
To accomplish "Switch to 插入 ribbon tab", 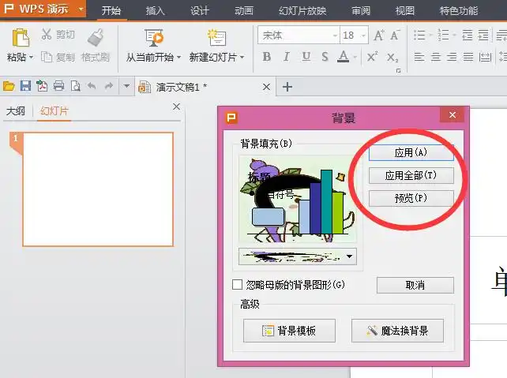I will [x=156, y=11].
